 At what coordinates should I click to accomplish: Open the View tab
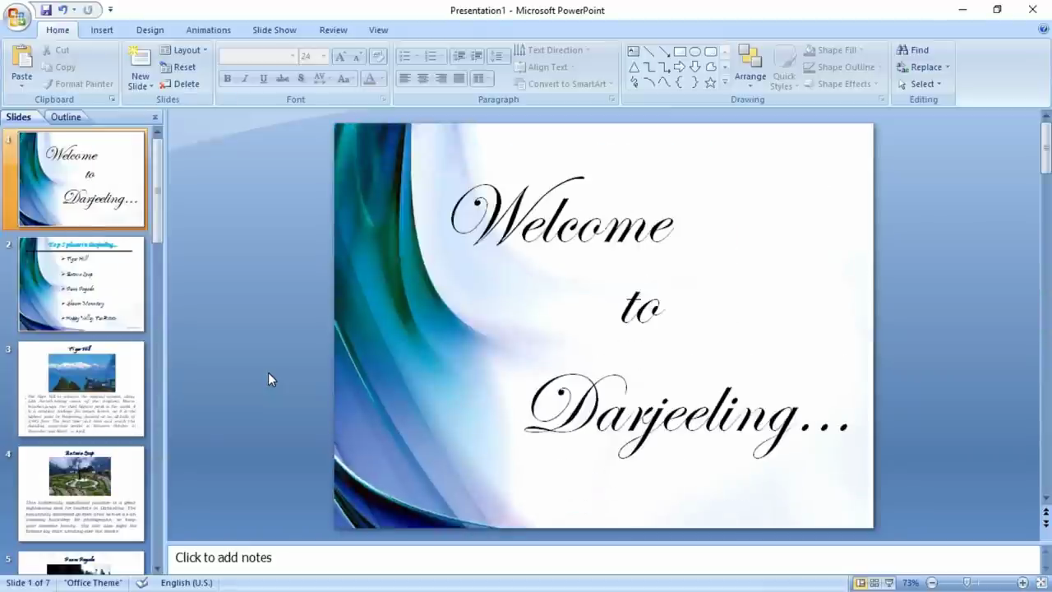[378, 30]
